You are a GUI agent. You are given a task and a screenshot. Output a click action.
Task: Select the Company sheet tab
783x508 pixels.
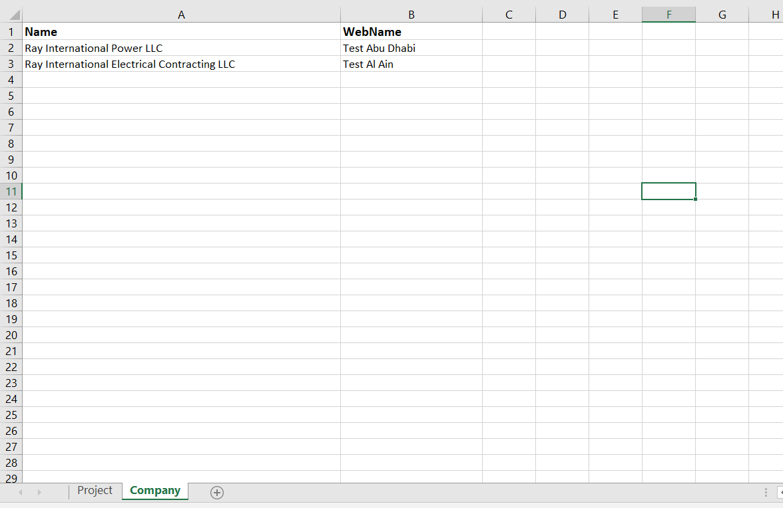click(x=155, y=491)
